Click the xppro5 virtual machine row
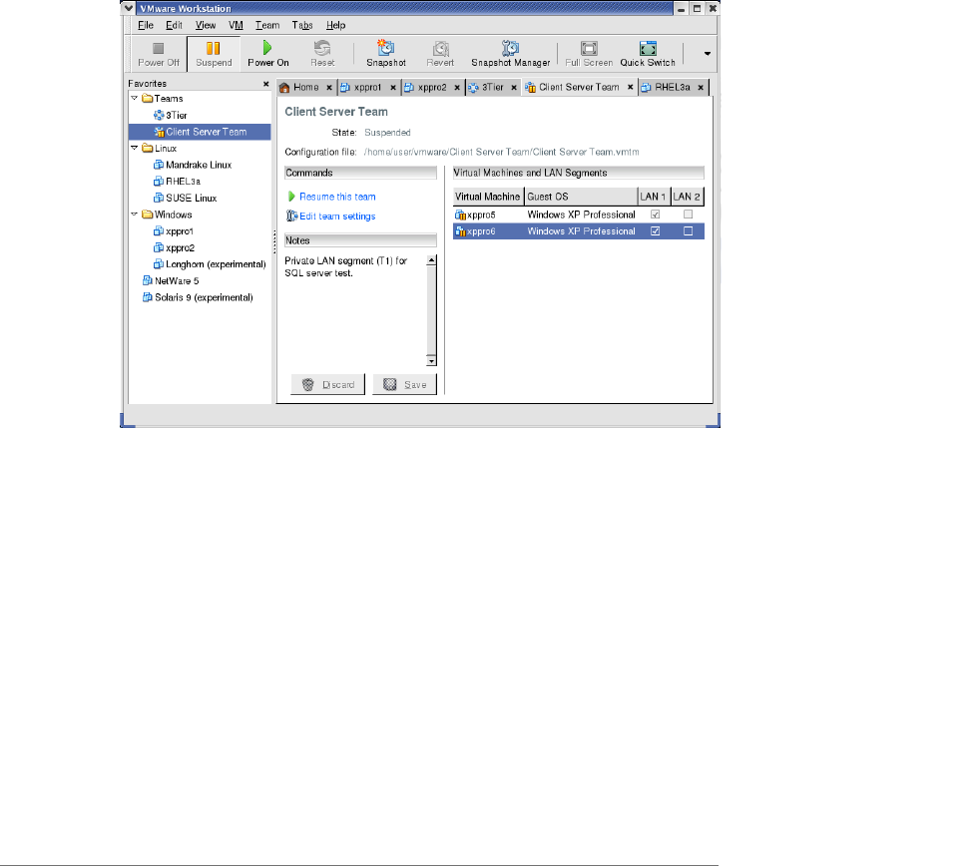This screenshot has width=974, height=866. 579,215
